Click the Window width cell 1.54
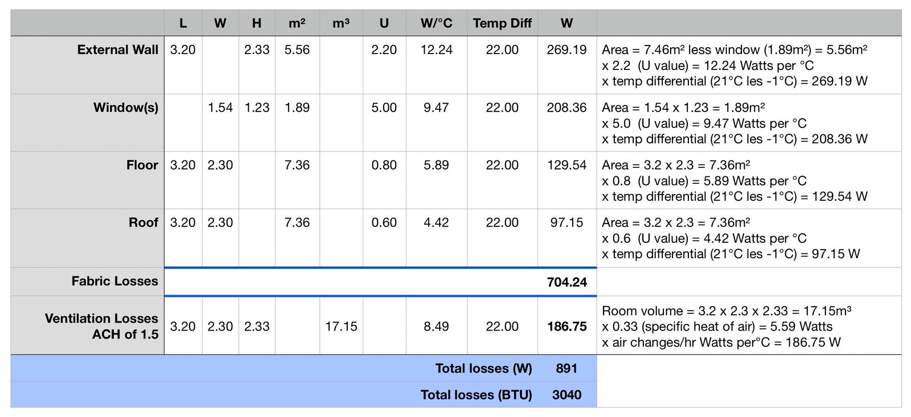911x417 pixels. coord(220,108)
